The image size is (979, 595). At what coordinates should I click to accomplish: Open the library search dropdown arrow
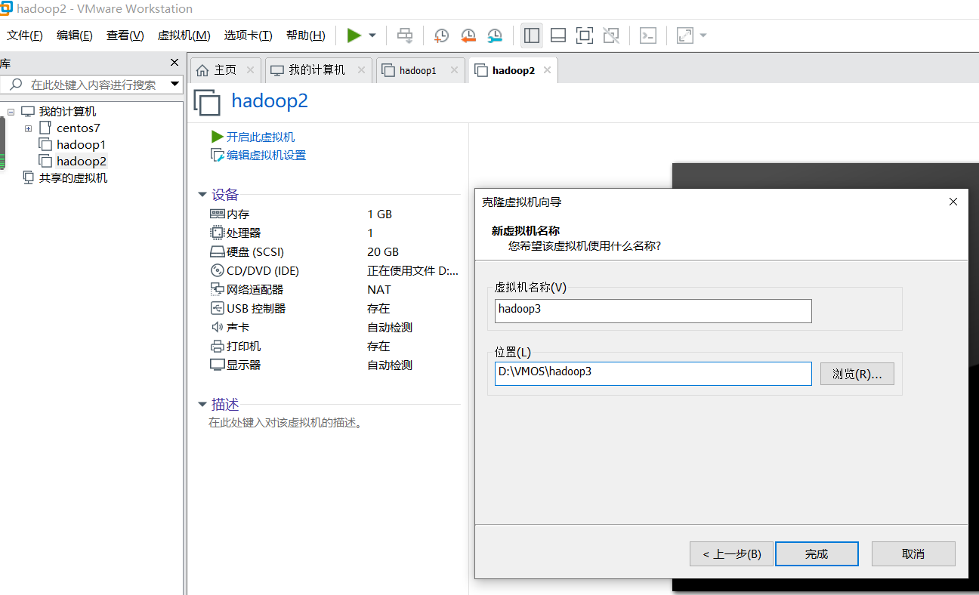pos(175,85)
